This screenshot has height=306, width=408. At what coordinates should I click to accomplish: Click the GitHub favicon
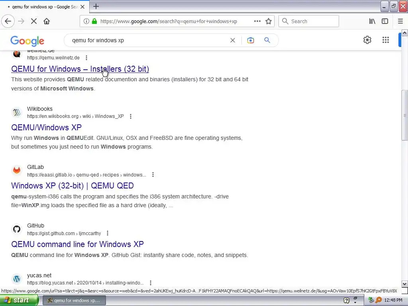[17, 229]
